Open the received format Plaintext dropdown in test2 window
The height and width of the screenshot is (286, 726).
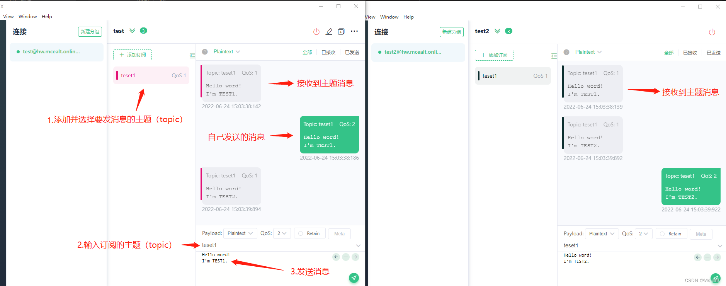(x=588, y=52)
